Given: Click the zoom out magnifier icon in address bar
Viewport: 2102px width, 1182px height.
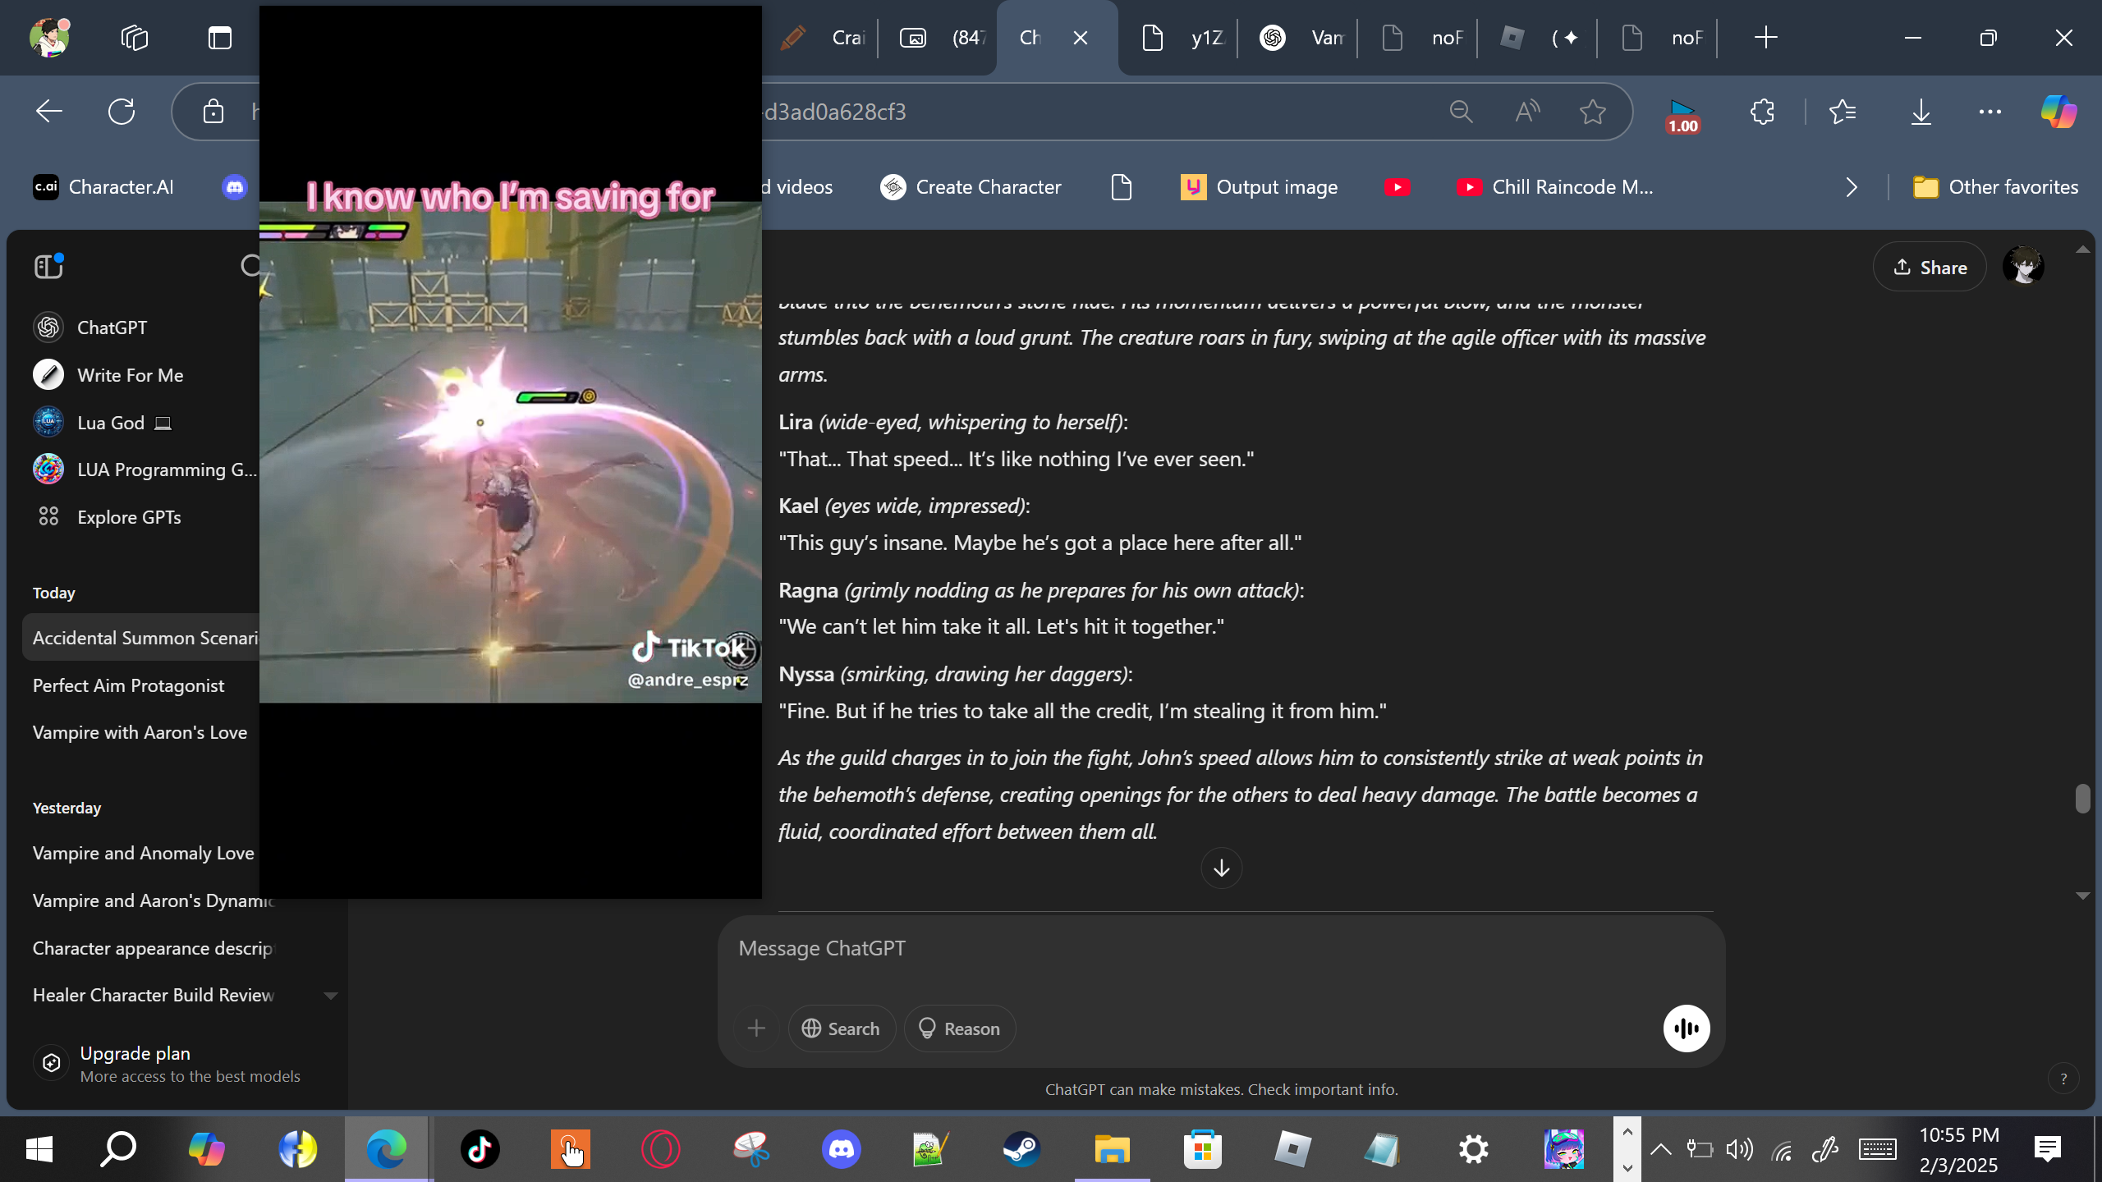Looking at the screenshot, I should coord(1461,112).
